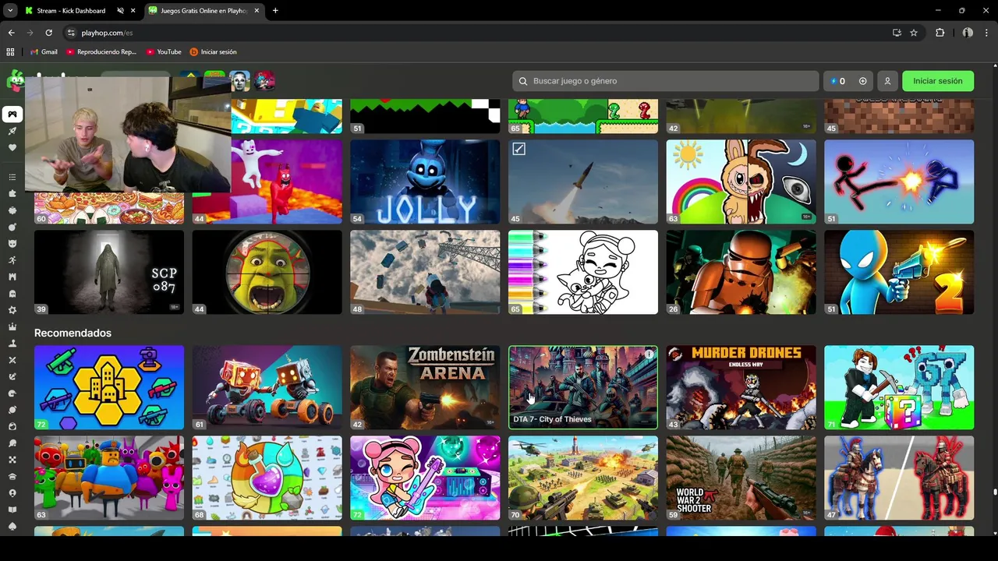Open the user profile icon button
The width and height of the screenshot is (998, 561).
pyautogui.click(x=887, y=81)
